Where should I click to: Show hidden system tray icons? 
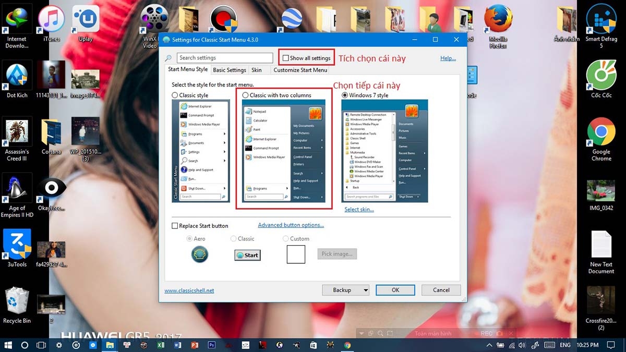click(x=489, y=345)
